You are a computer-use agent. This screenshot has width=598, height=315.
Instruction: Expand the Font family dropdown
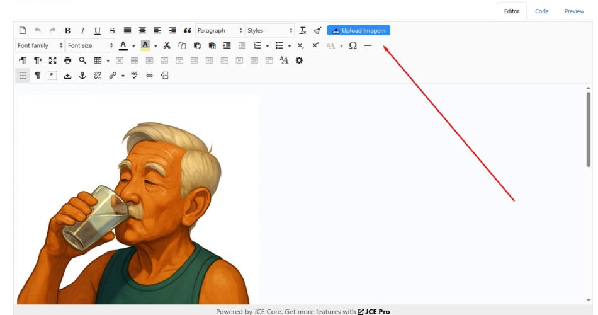[40, 45]
